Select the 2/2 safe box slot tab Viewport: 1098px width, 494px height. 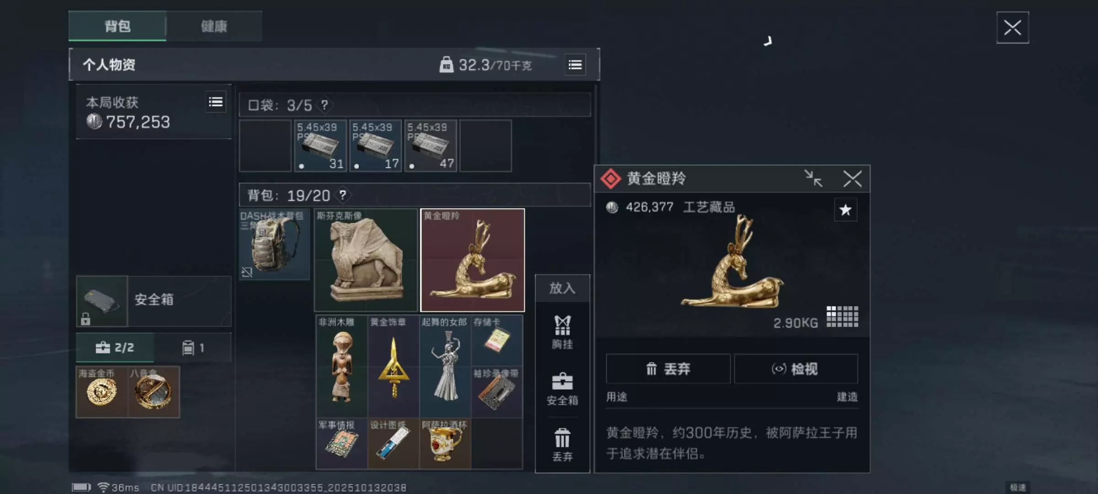click(x=115, y=348)
